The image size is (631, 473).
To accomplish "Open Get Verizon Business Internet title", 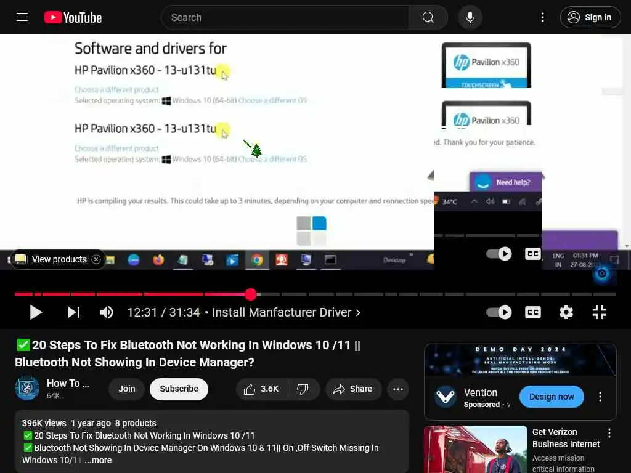I will (566, 438).
